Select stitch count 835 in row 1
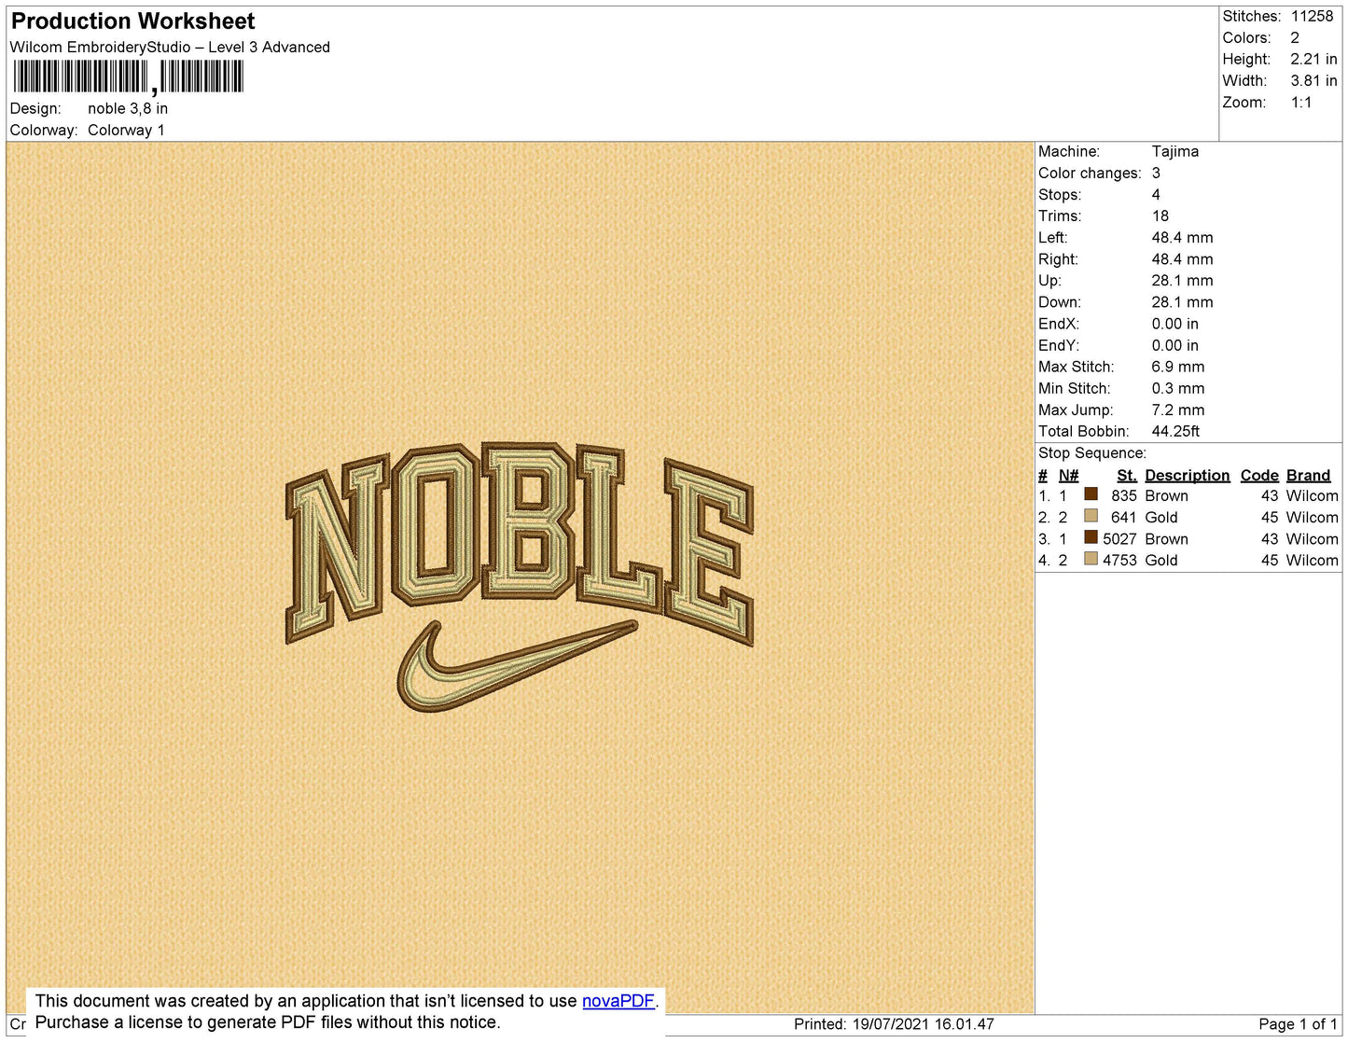The image size is (1348, 1042). (1123, 495)
